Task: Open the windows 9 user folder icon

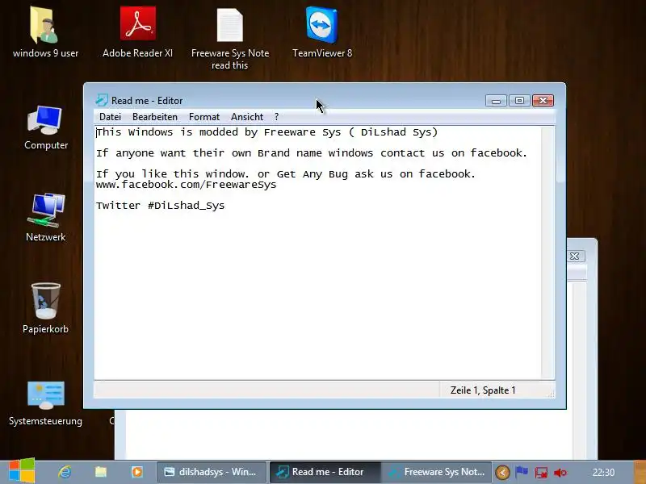Action: [45, 33]
